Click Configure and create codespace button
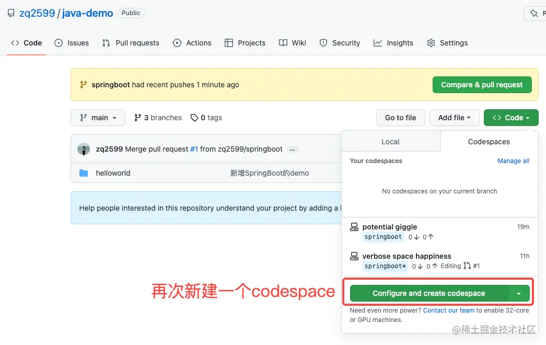The width and height of the screenshot is (546, 345). tap(429, 293)
